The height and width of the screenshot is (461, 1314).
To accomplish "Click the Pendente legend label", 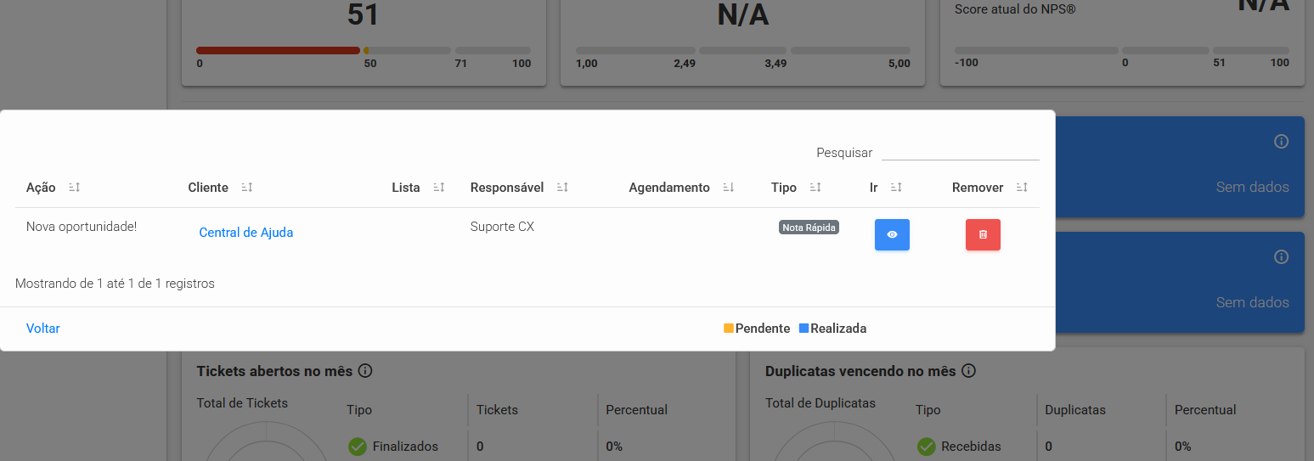I will click(763, 329).
